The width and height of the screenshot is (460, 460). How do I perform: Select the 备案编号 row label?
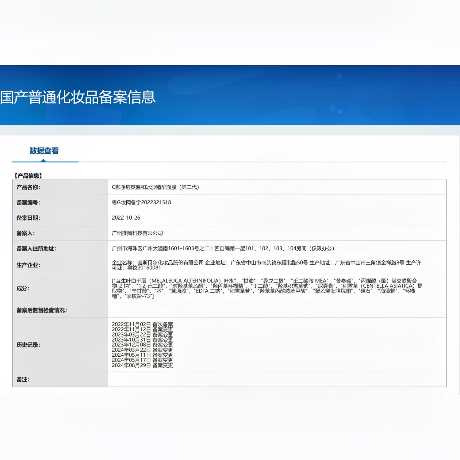point(30,203)
